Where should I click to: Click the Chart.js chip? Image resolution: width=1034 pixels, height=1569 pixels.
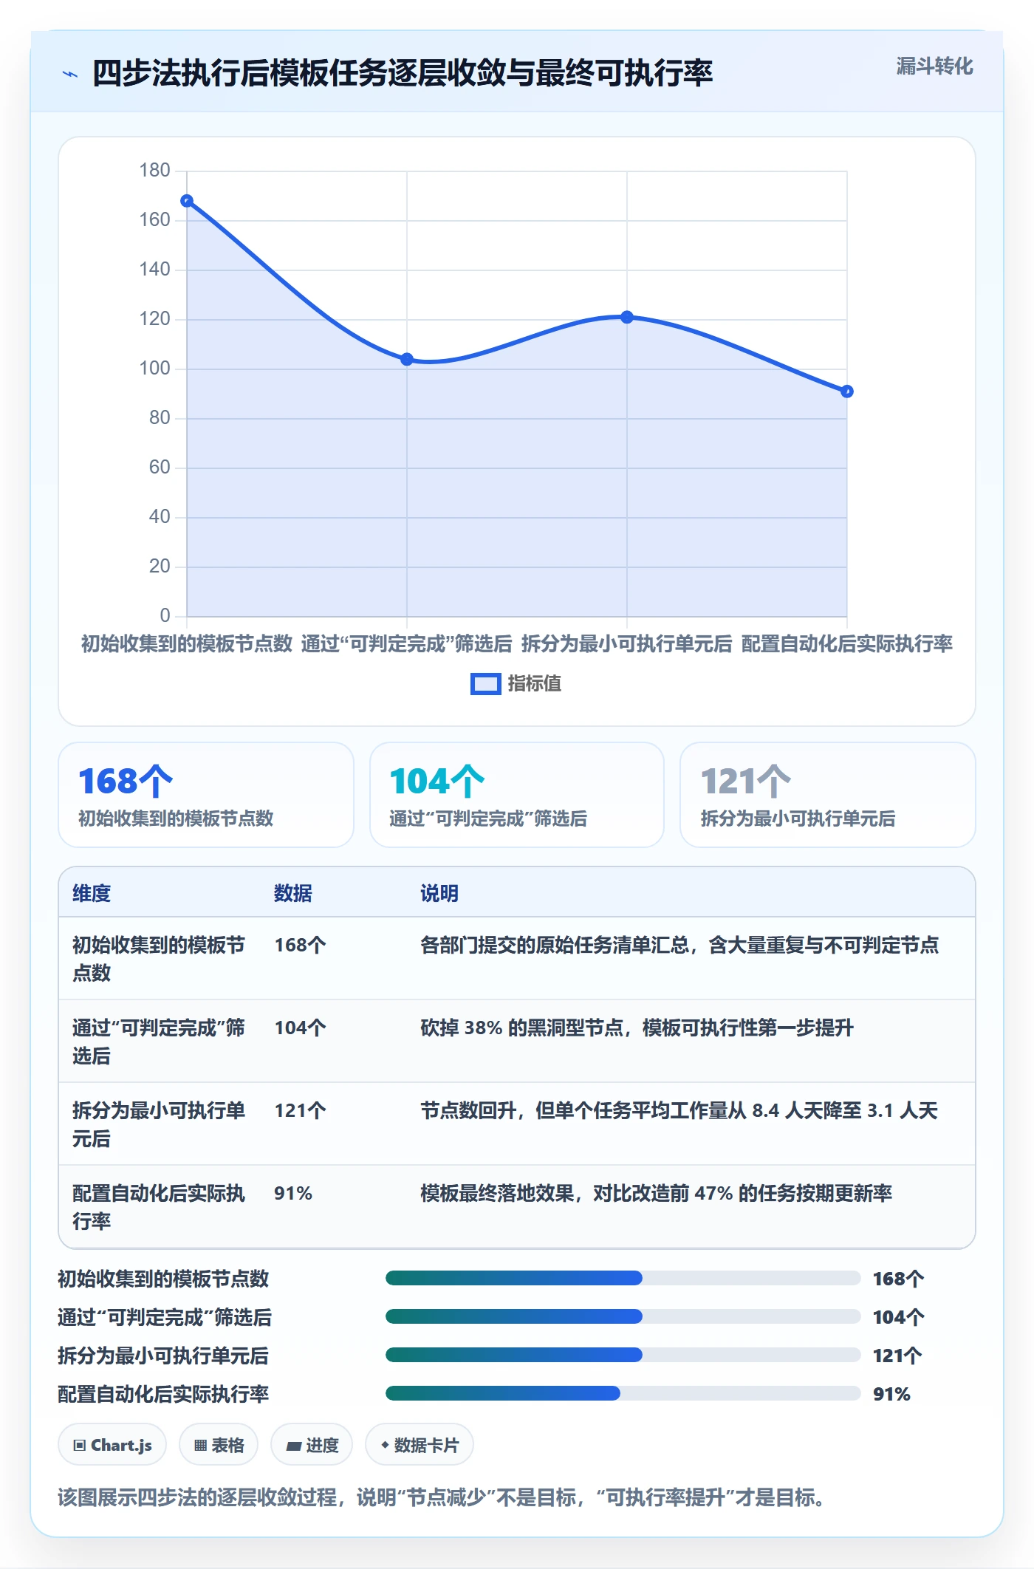pos(112,1444)
